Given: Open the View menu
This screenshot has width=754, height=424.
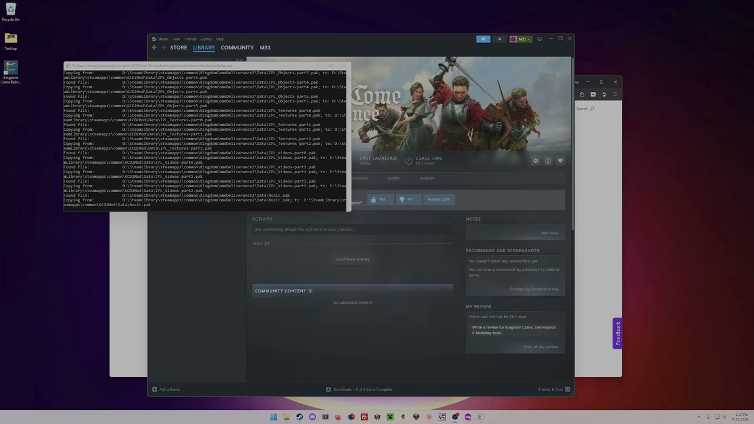Looking at the screenshot, I should (x=176, y=39).
